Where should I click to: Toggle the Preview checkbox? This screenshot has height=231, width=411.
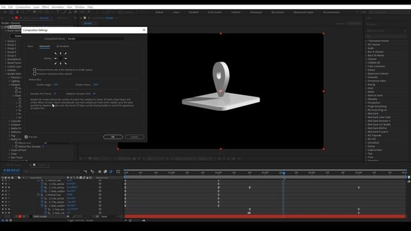[x=26, y=137]
